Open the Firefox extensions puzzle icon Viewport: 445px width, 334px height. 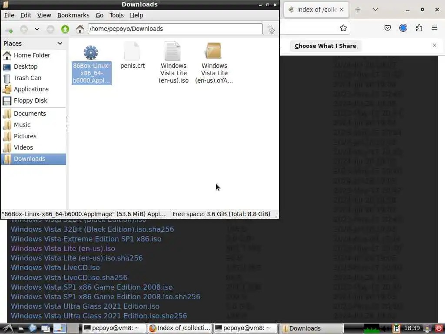tap(419, 28)
